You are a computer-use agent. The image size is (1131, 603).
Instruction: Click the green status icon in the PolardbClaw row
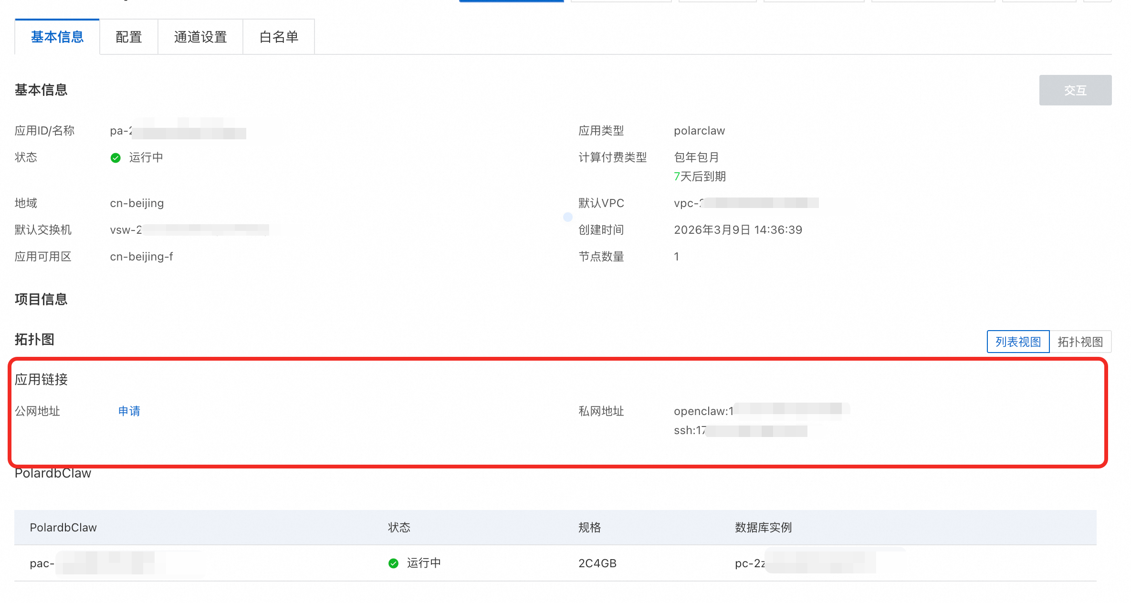(x=393, y=563)
